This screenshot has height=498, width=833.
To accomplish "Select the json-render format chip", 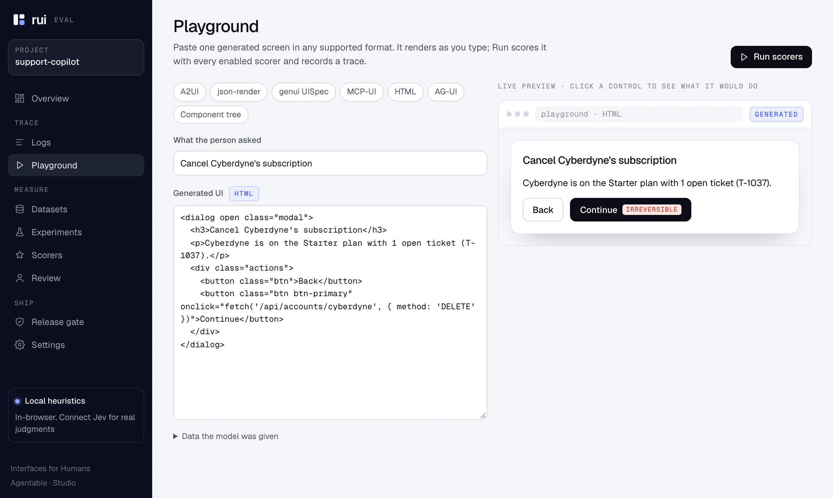I will 238,92.
